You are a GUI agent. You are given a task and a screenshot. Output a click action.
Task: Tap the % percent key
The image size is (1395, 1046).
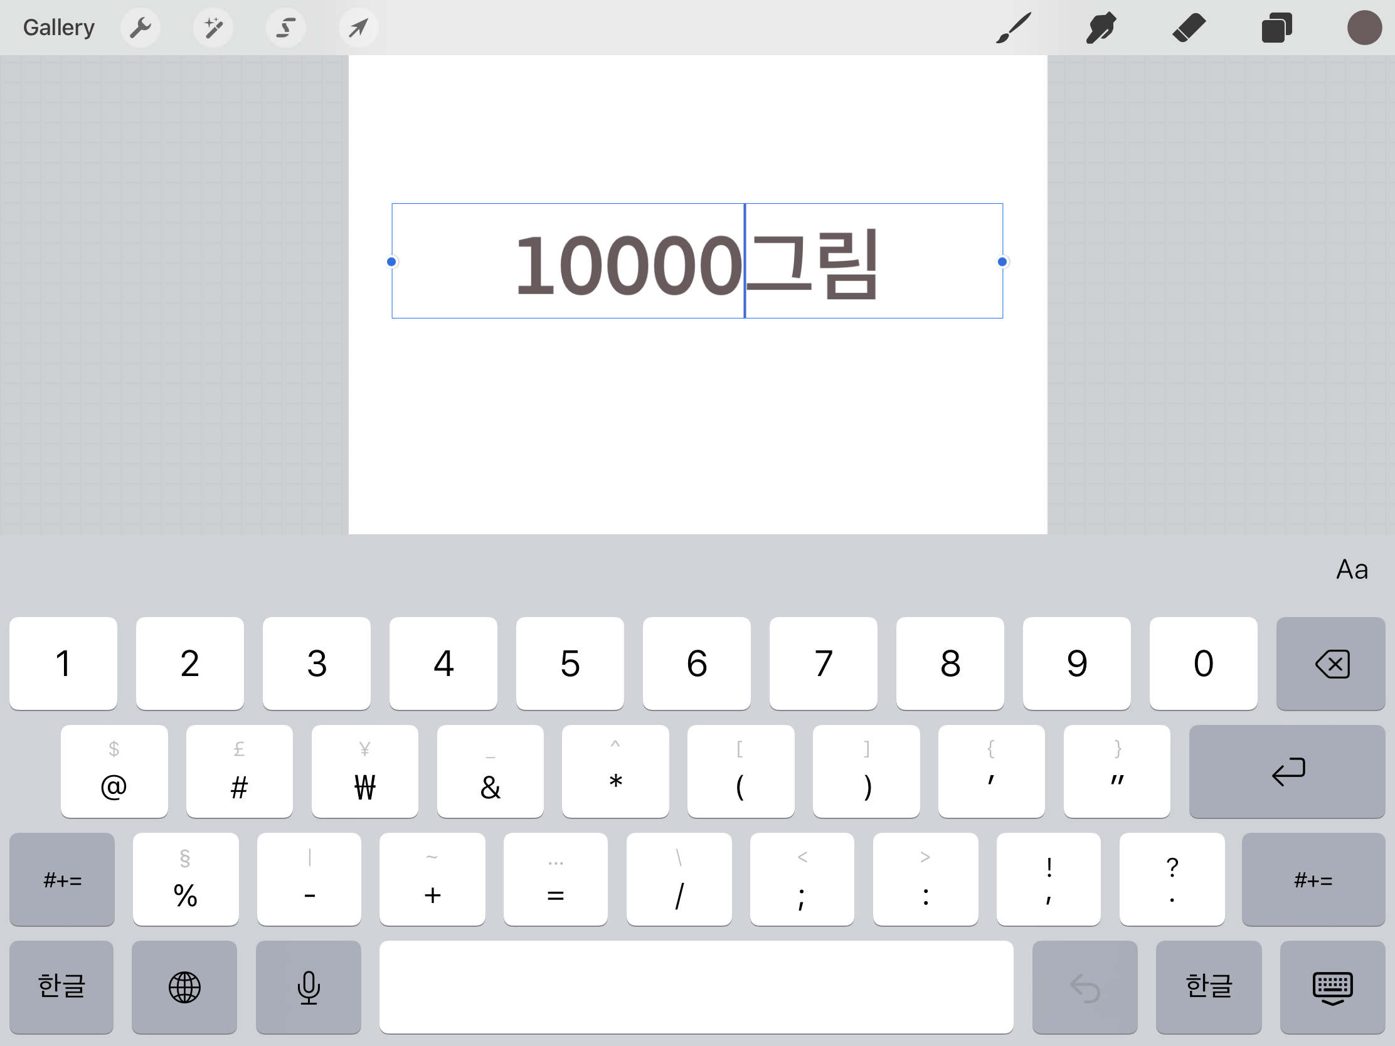(x=186, y=880)
